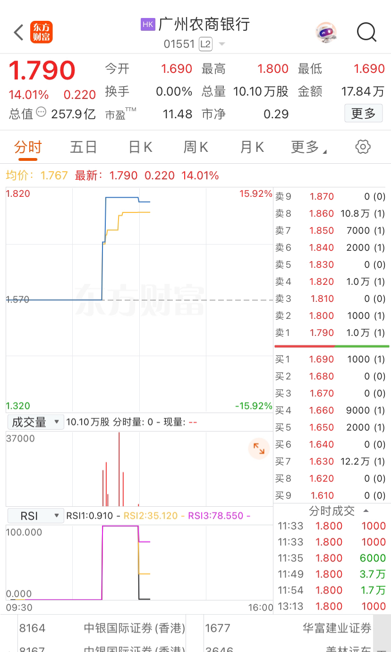Switch to the 日K tab

[140, 147]
